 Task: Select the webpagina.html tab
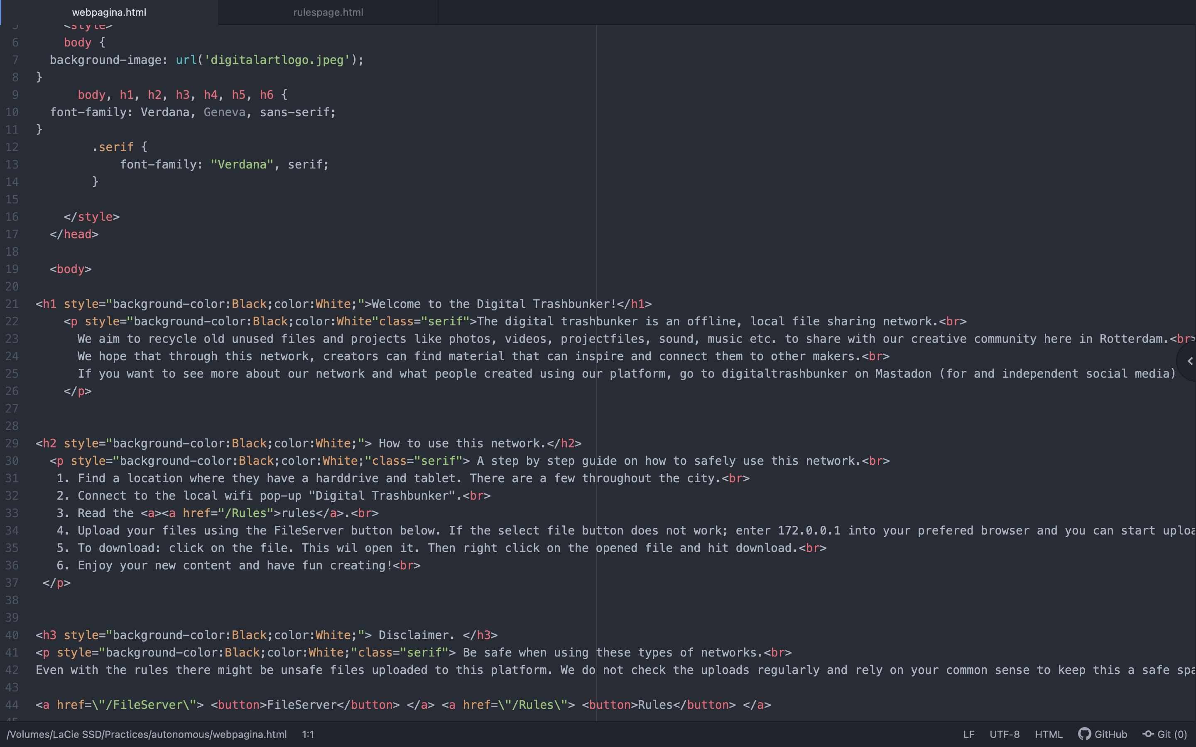coord(109,12)
